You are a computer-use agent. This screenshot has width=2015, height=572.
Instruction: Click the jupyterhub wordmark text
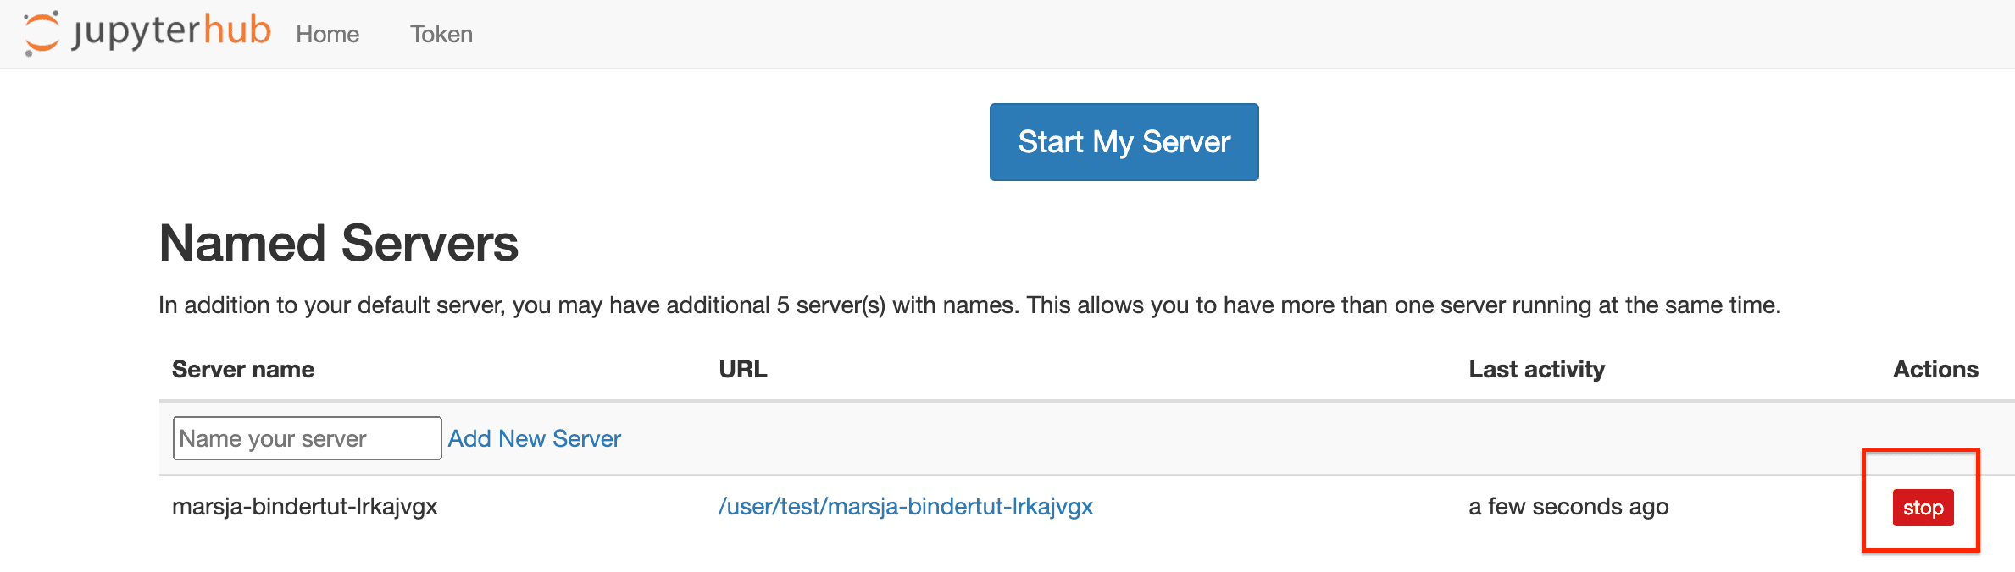coord(171,32)
